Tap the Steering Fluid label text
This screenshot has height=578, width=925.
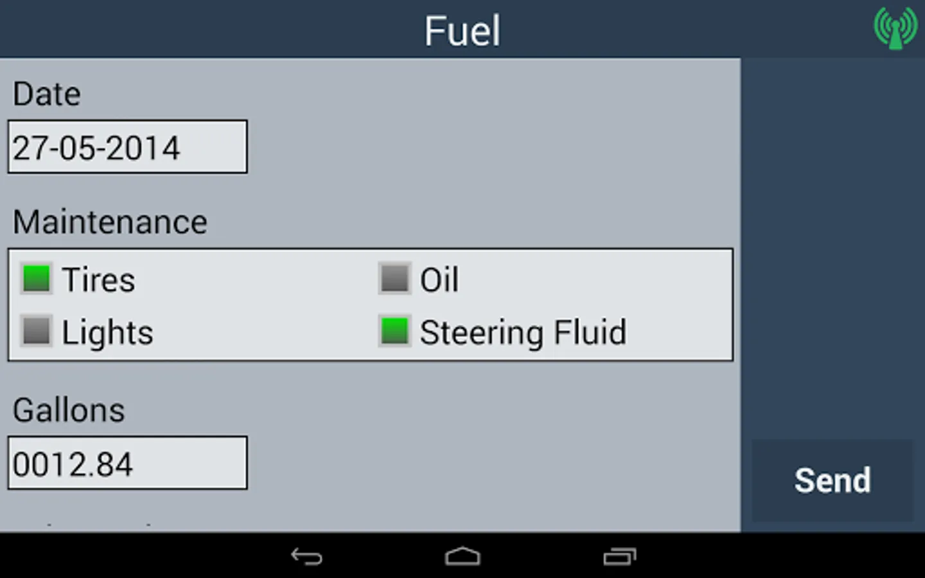point(523,333)
